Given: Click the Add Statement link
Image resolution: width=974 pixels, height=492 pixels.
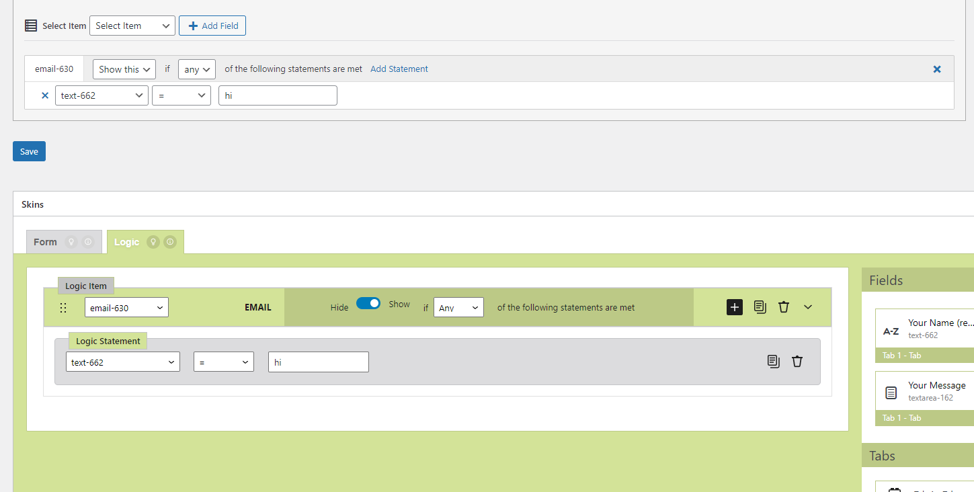Looking at the screenshot, I should point(399,69).
